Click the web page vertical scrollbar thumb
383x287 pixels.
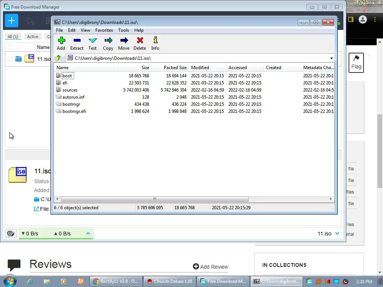(380, 151)
